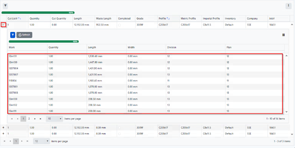The image size is (295, 148).
Task: Open the top filter funnel icon
Action: tap(5, 6)
